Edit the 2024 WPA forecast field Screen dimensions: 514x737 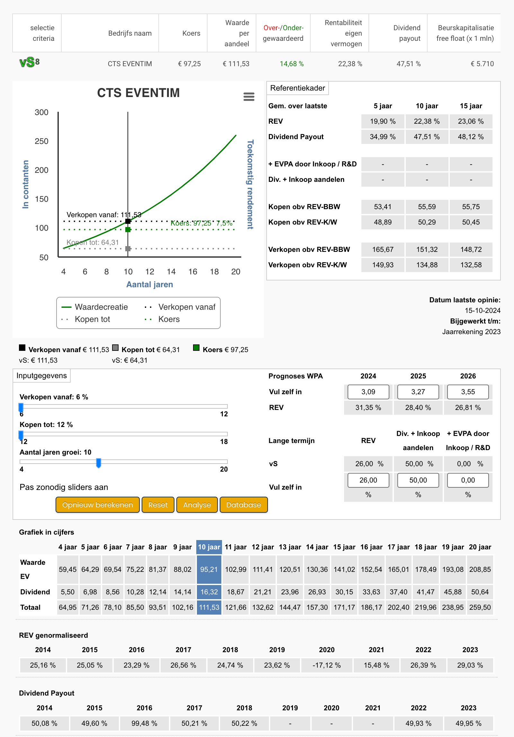pyautogui.click(x=368, y=392)
